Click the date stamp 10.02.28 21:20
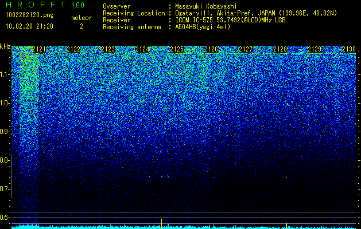 point(29,26)
